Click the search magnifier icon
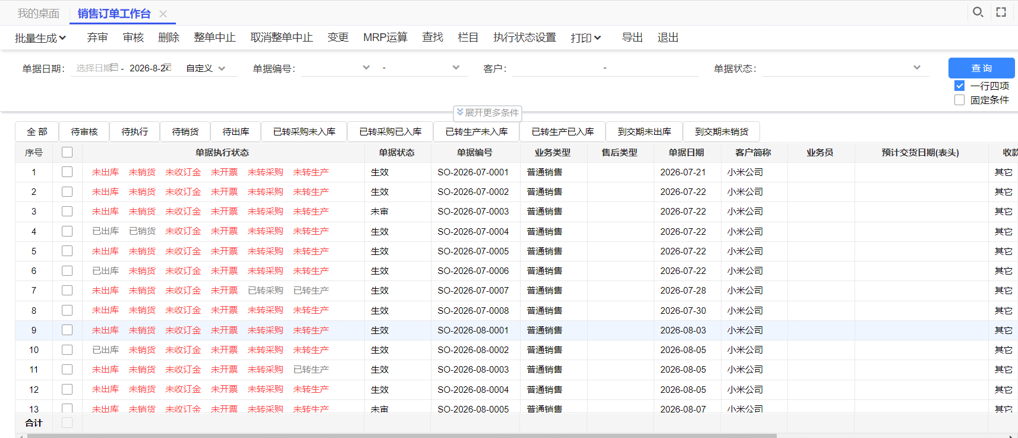The image size is (1018, 438). (978, 12)
